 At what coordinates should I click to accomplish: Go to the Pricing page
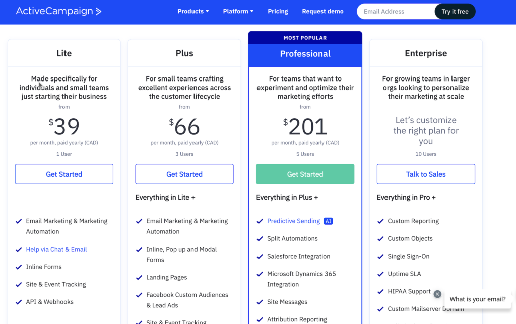(278, 11)
